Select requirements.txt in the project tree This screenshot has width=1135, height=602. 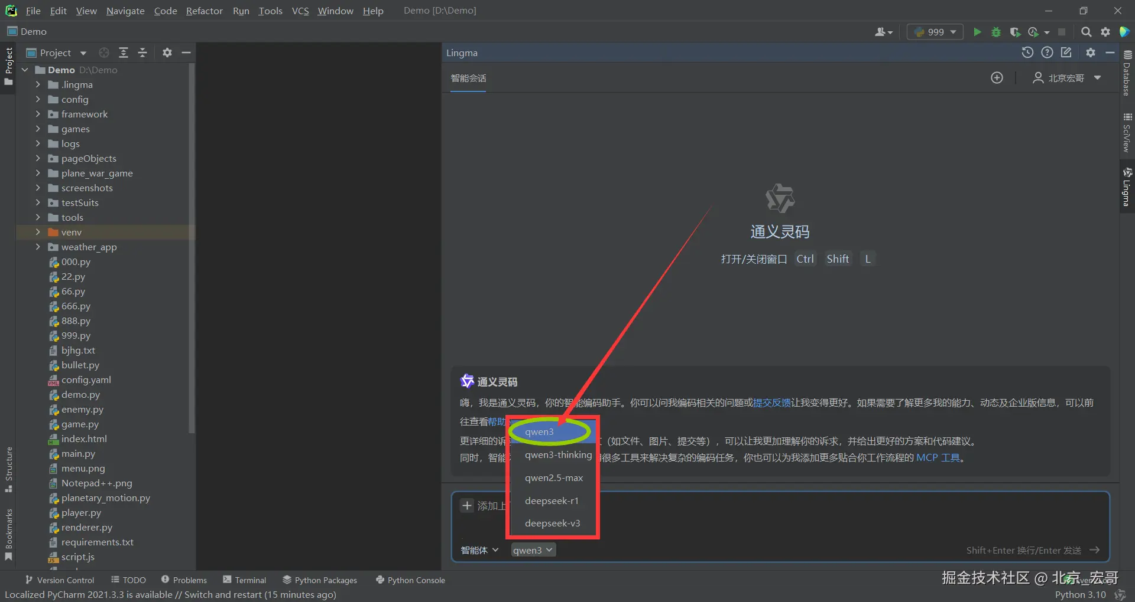tap(97, 542)
